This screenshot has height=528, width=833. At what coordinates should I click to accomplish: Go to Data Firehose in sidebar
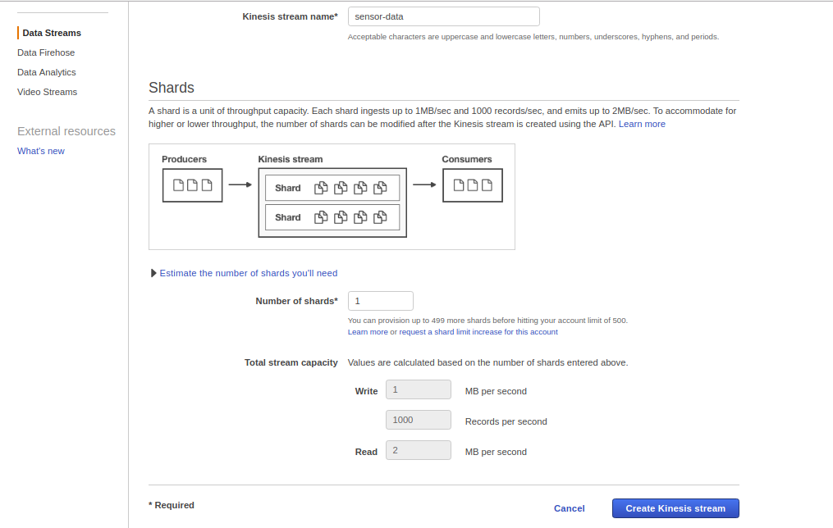pos(46,52)
